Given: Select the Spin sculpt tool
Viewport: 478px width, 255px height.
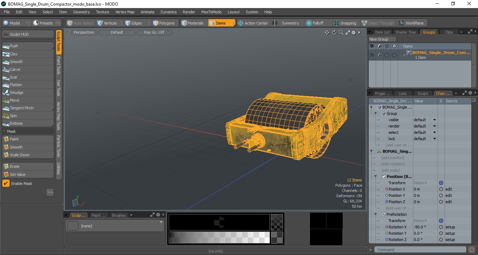Looking at the screenshot, I should pyautogui.click(x=28, y=116).
